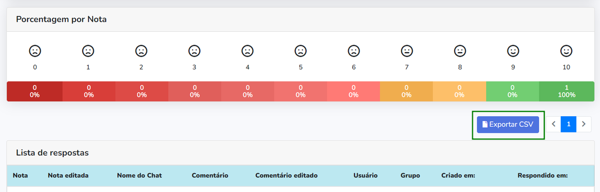
Task: Select the happy face icon for score 10
Action: pyautogui.click(x=566, y=50)
